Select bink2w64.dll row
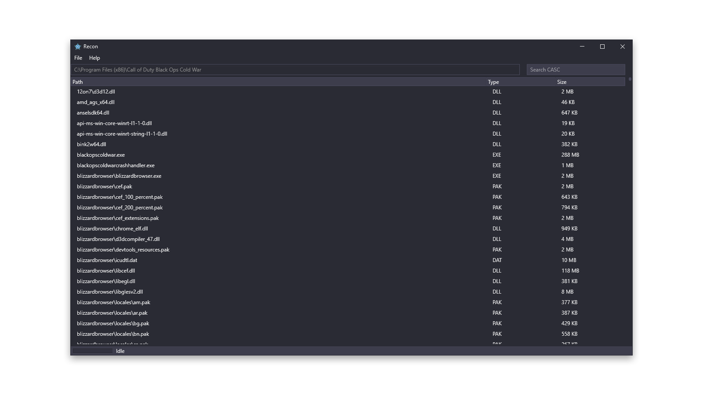 click(x=348, y=144)
